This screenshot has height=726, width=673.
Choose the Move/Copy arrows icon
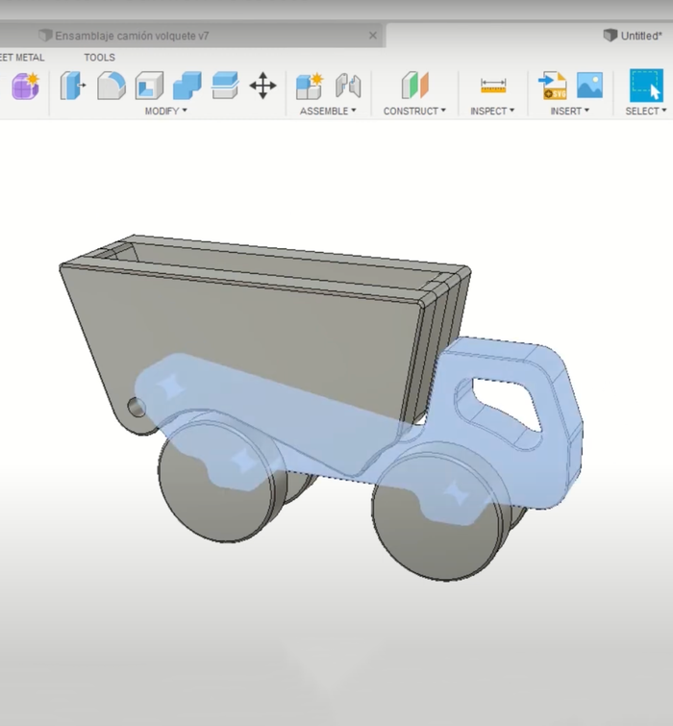[x=262, y=86]
